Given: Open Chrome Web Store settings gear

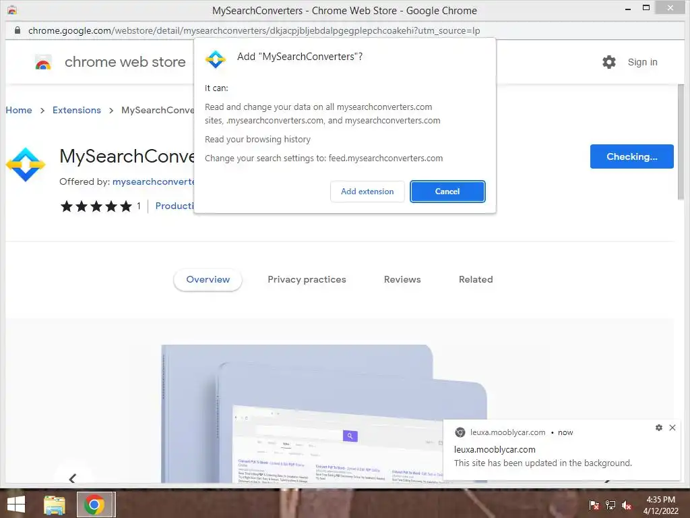Looking at the screenshot, I should (x=609, y=62).
